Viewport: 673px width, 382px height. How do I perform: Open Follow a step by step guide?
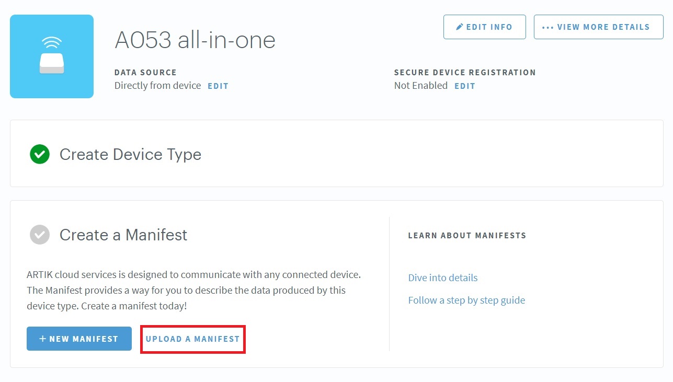(466, 300)
